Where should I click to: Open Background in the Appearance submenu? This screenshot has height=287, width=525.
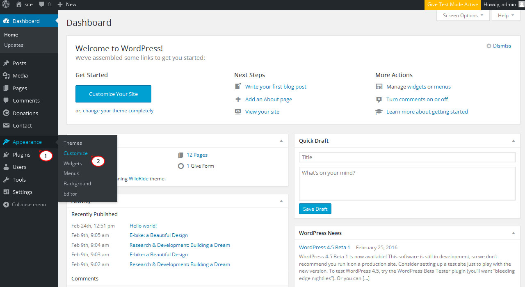(x=77, y=184)
